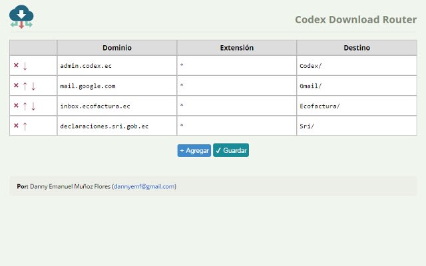
Task: Edit the Gmail/ destination field
Action: 357,86
